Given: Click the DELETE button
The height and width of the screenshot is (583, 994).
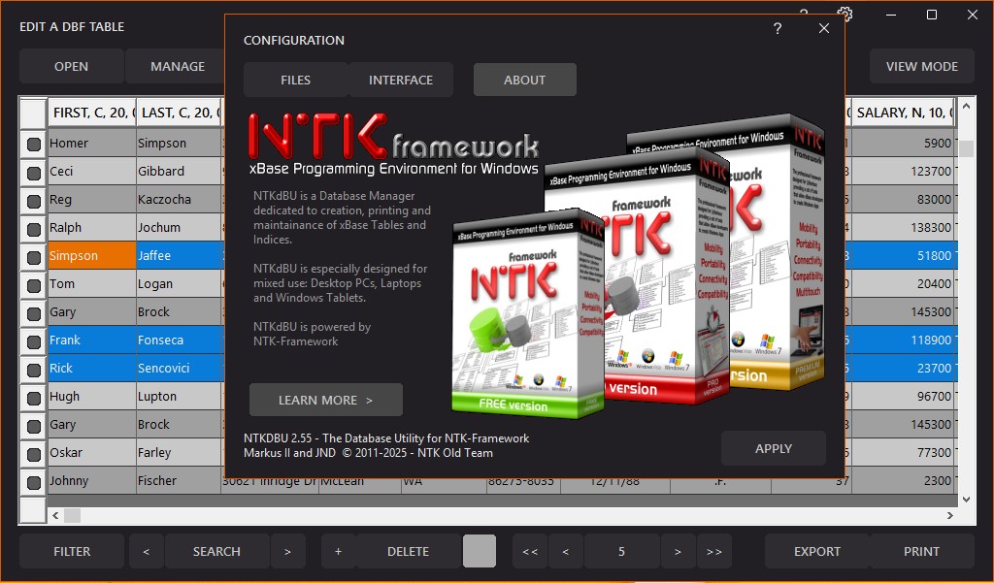Looking at the screenshot, I should coord(409,551).
